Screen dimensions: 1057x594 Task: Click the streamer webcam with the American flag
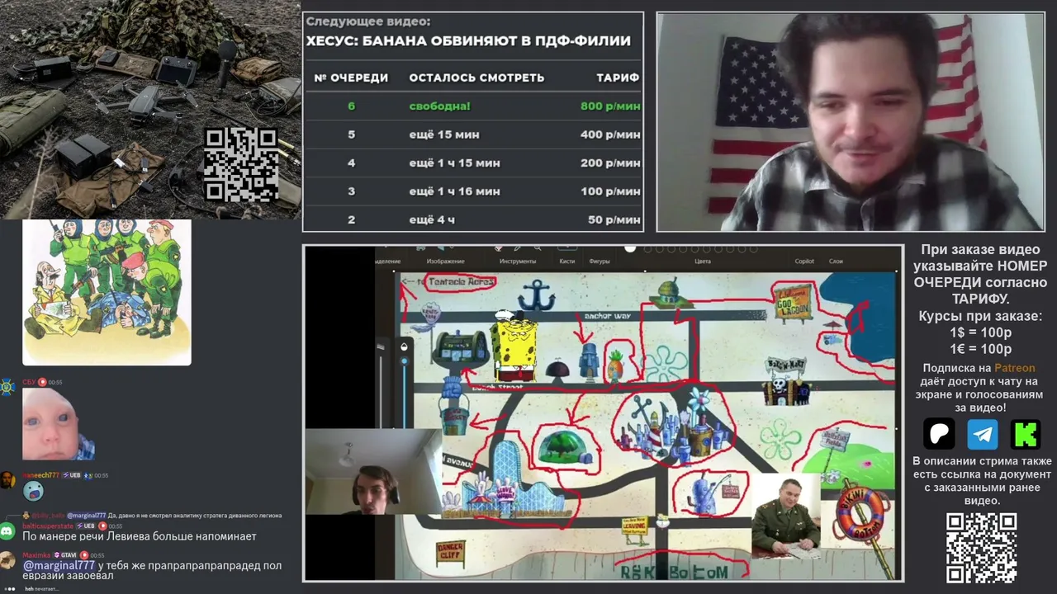pos(851,122)
